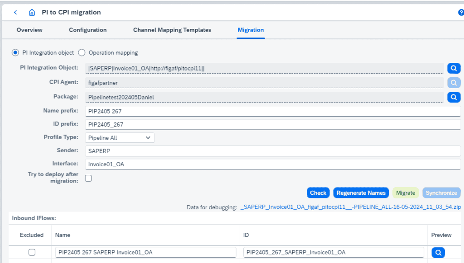
Task: Click the Interface input field
Action: [x=273, y=164]
